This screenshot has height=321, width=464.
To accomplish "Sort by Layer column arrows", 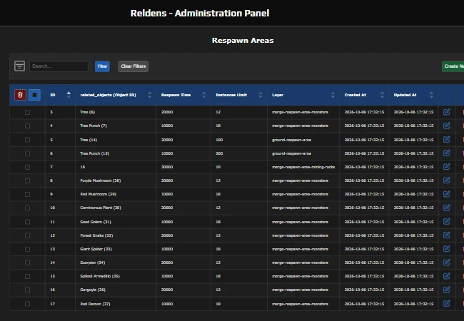I will pos(333,95).
